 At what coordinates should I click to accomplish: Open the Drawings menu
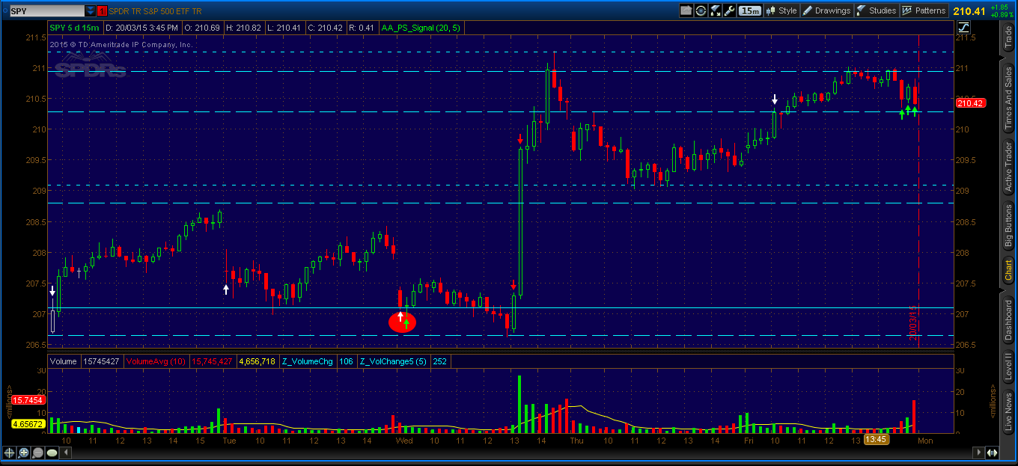(x=826, y=10)
